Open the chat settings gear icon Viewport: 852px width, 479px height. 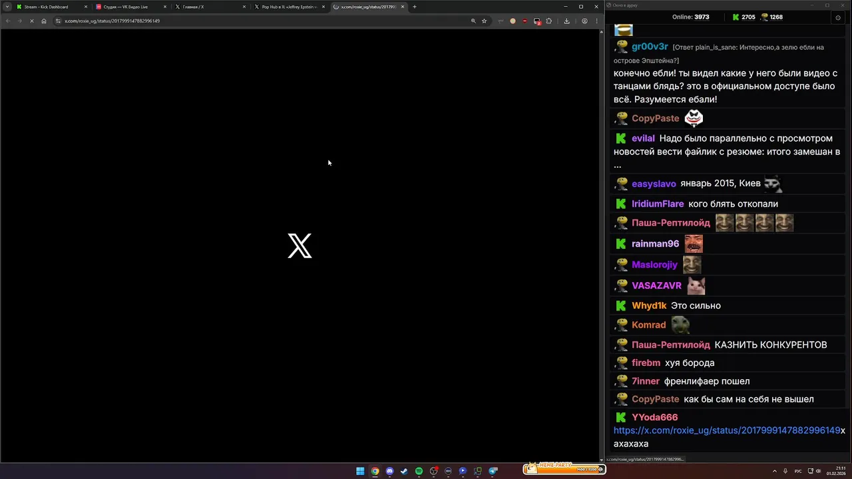837,17
